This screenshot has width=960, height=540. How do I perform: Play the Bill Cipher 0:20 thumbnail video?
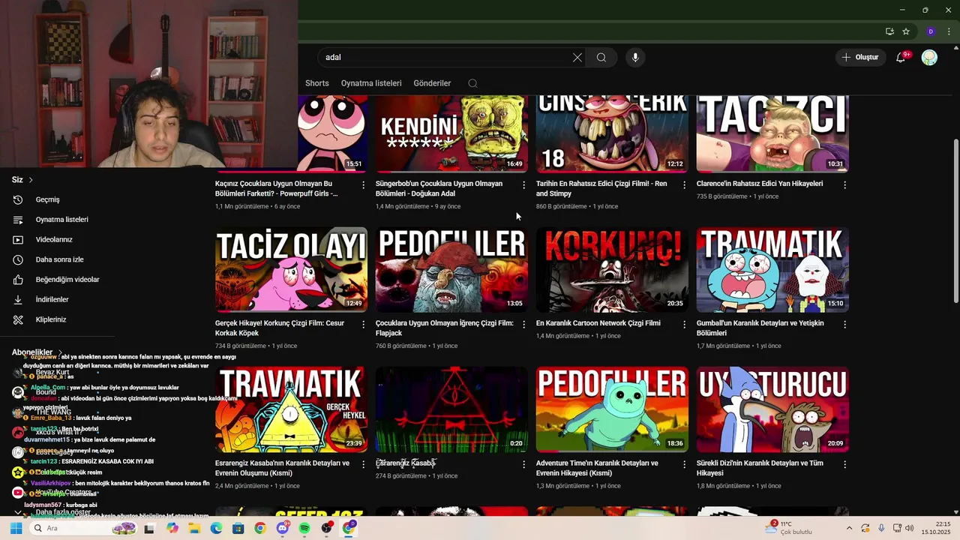tap(451, 409)
